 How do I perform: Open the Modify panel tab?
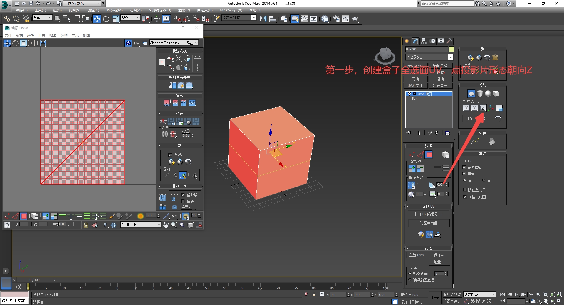coord(415,41)
